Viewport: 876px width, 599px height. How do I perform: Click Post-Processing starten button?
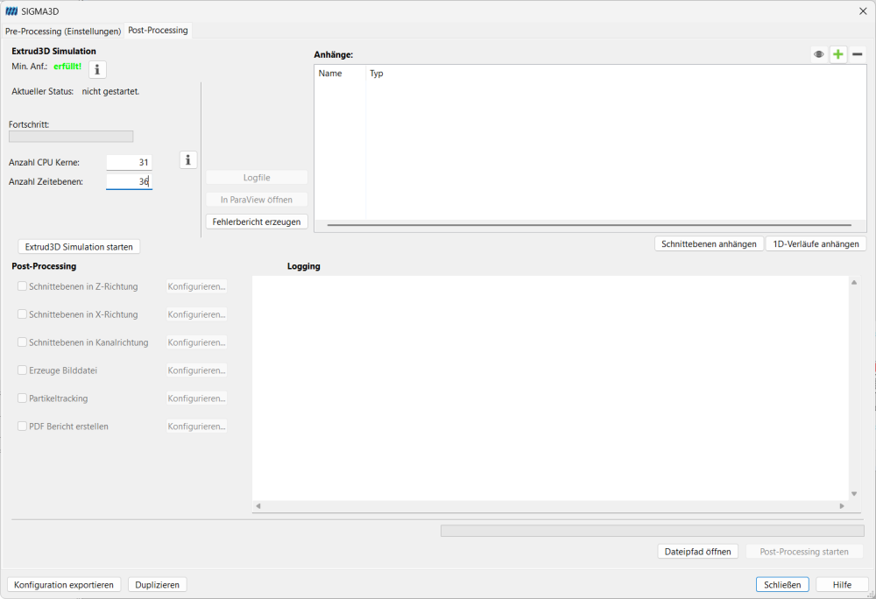(804, 552)
